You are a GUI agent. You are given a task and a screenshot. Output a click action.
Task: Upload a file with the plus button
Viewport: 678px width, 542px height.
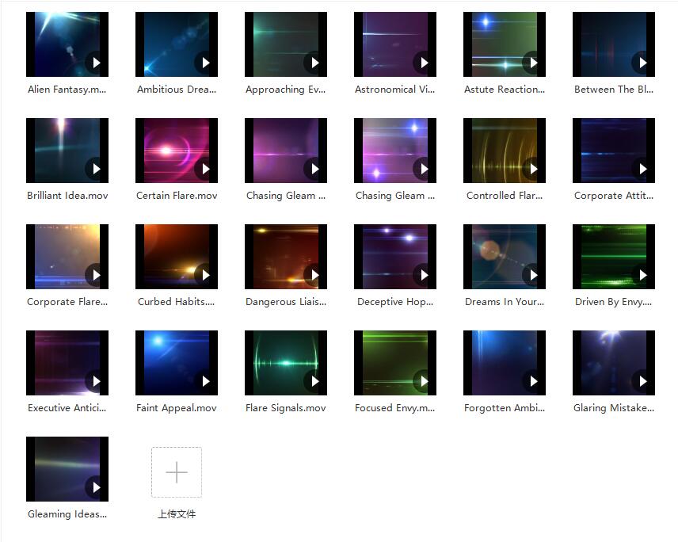point(177,472)
